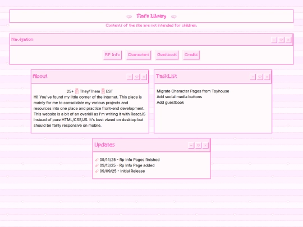303x227 pixels.
Task: Click the Tini's Library site title
Action: pos(151,16)
